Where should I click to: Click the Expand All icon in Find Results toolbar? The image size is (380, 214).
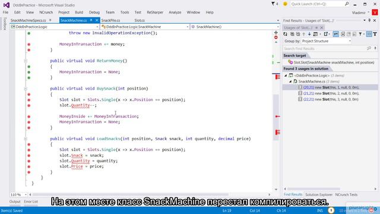tap(292, 34)
